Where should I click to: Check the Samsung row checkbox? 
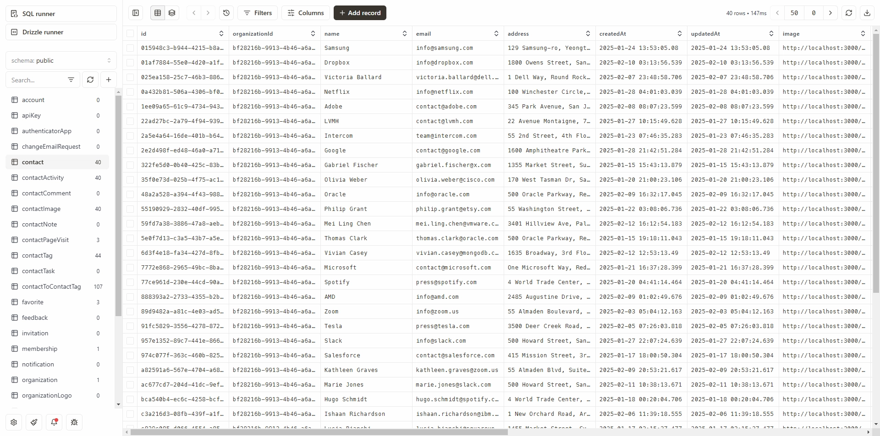coord(131,48)
